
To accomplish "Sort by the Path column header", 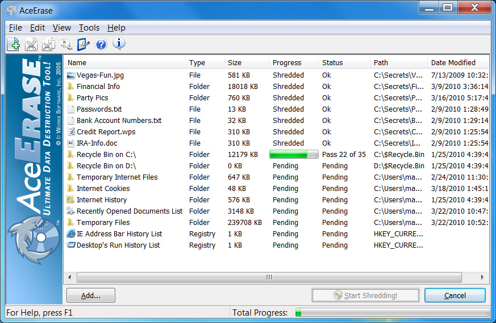I will (399, 62).
